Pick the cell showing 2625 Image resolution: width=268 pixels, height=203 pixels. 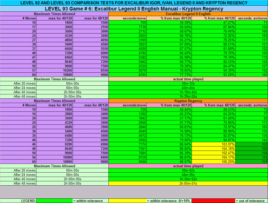tap(127, 36)
